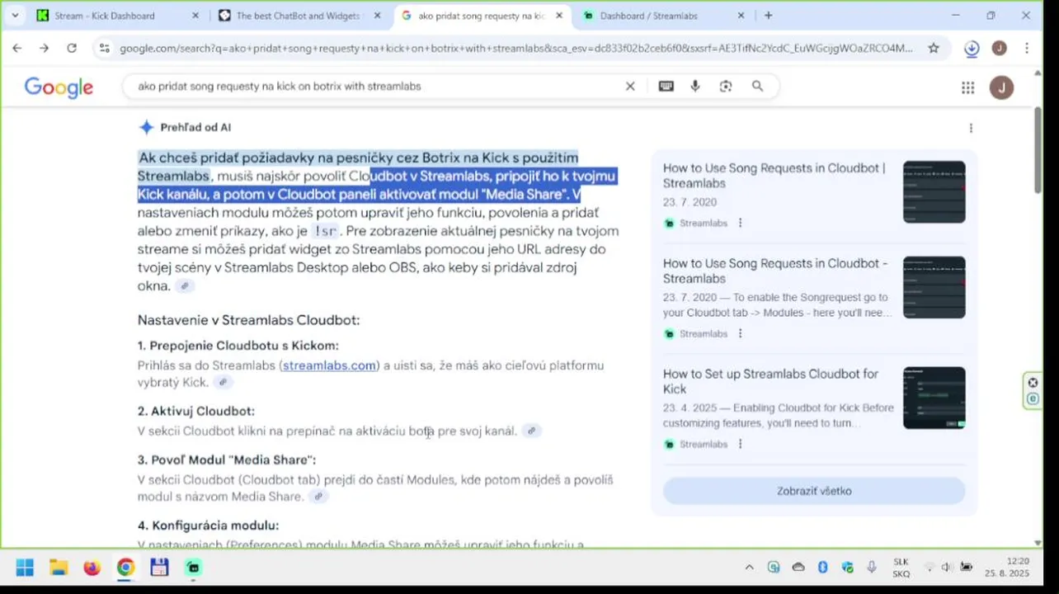Screen dimensions: 1059x594
Task: Go forward in browser history
Action: coord(44,48)
